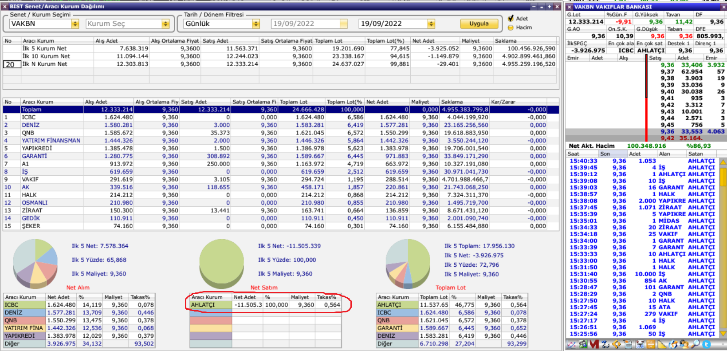Viewport: 727px width, 351px height.
Task: Click the X icon left of BIST Senet title
Action: pyautogui.click(x=5, y=7)
